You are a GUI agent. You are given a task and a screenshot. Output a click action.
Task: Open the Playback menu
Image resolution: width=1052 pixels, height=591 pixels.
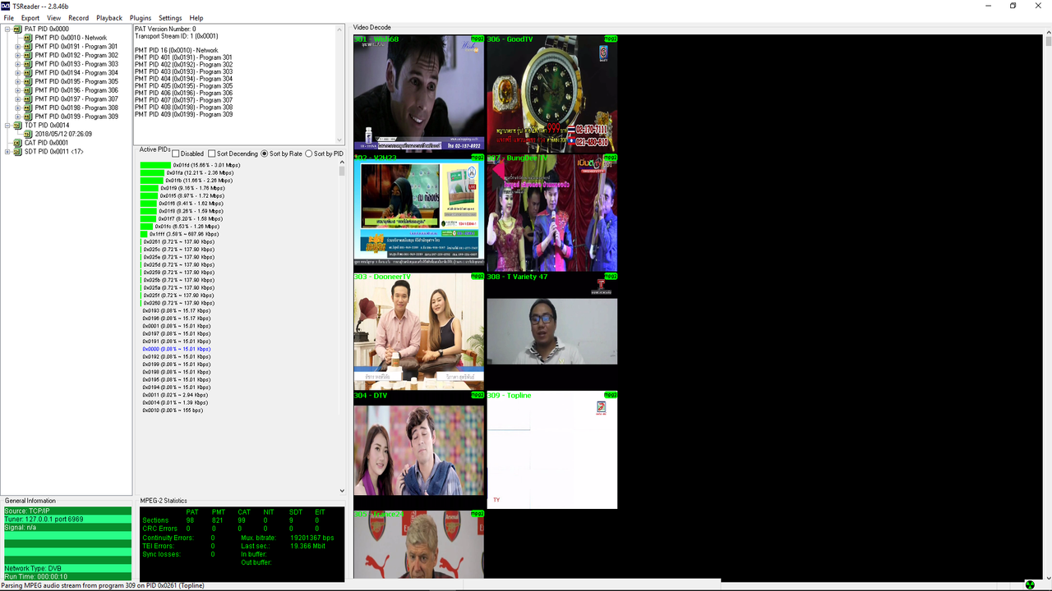coord(109,18)
